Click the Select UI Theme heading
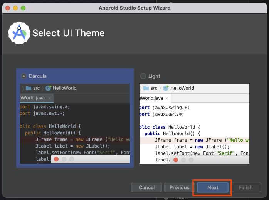Image resolution: width=269 pixels, height=200 pixels. [x=69, y=33]
